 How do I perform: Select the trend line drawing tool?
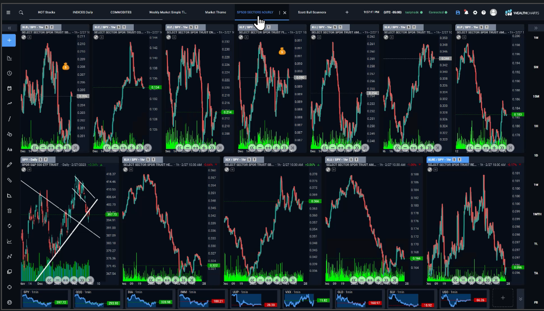pyautogui.click(x=9, y=119)
